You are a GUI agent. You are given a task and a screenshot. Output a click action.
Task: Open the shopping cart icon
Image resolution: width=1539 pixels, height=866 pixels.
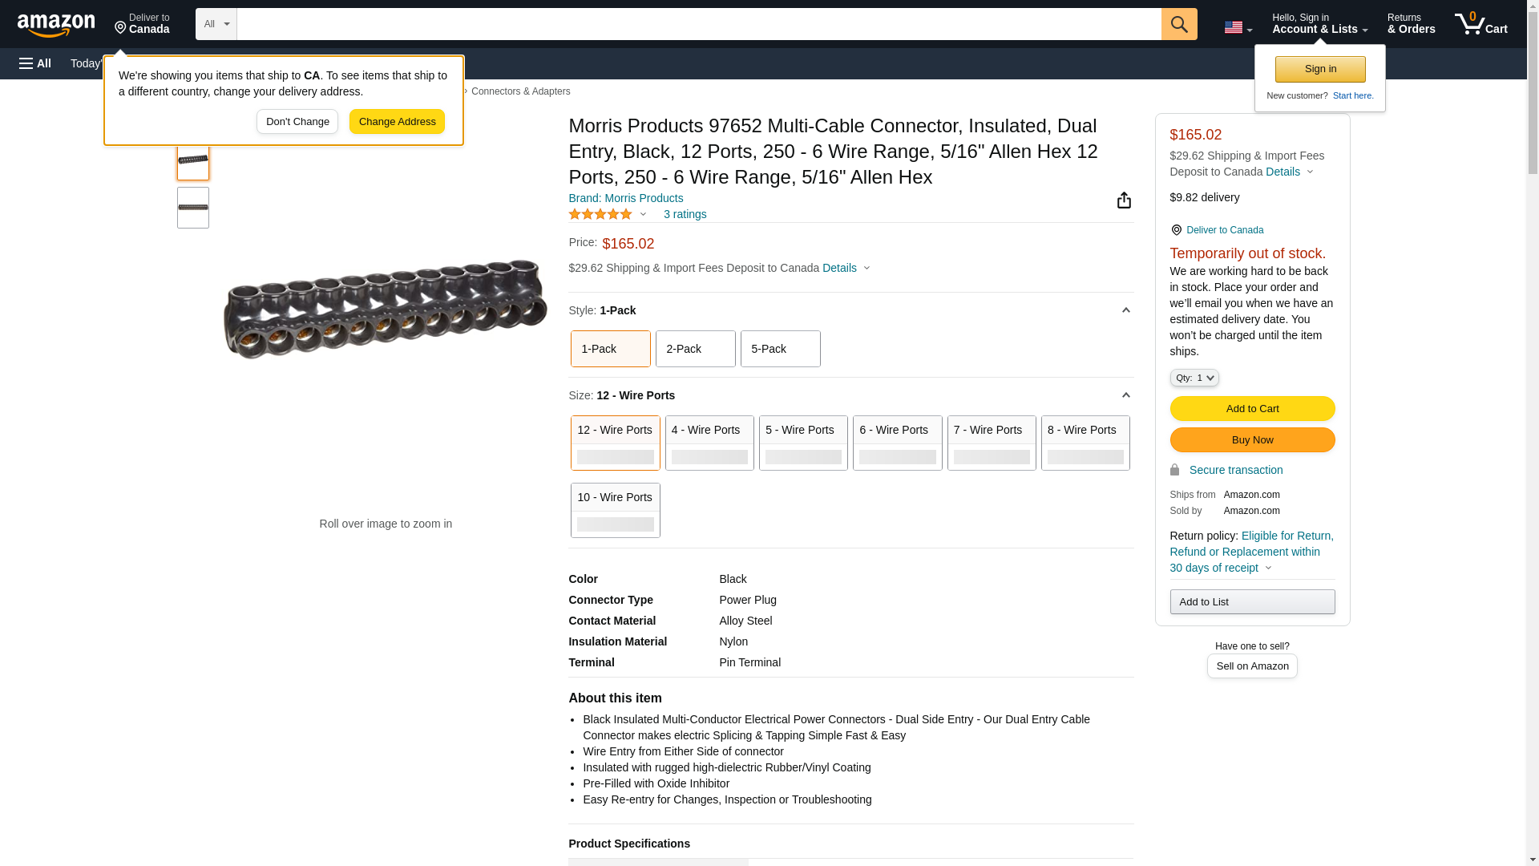click(x=1480, y=24)
